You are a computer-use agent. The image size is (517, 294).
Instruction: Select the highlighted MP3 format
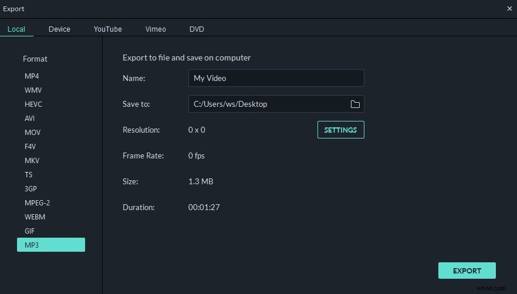point(51,245)
